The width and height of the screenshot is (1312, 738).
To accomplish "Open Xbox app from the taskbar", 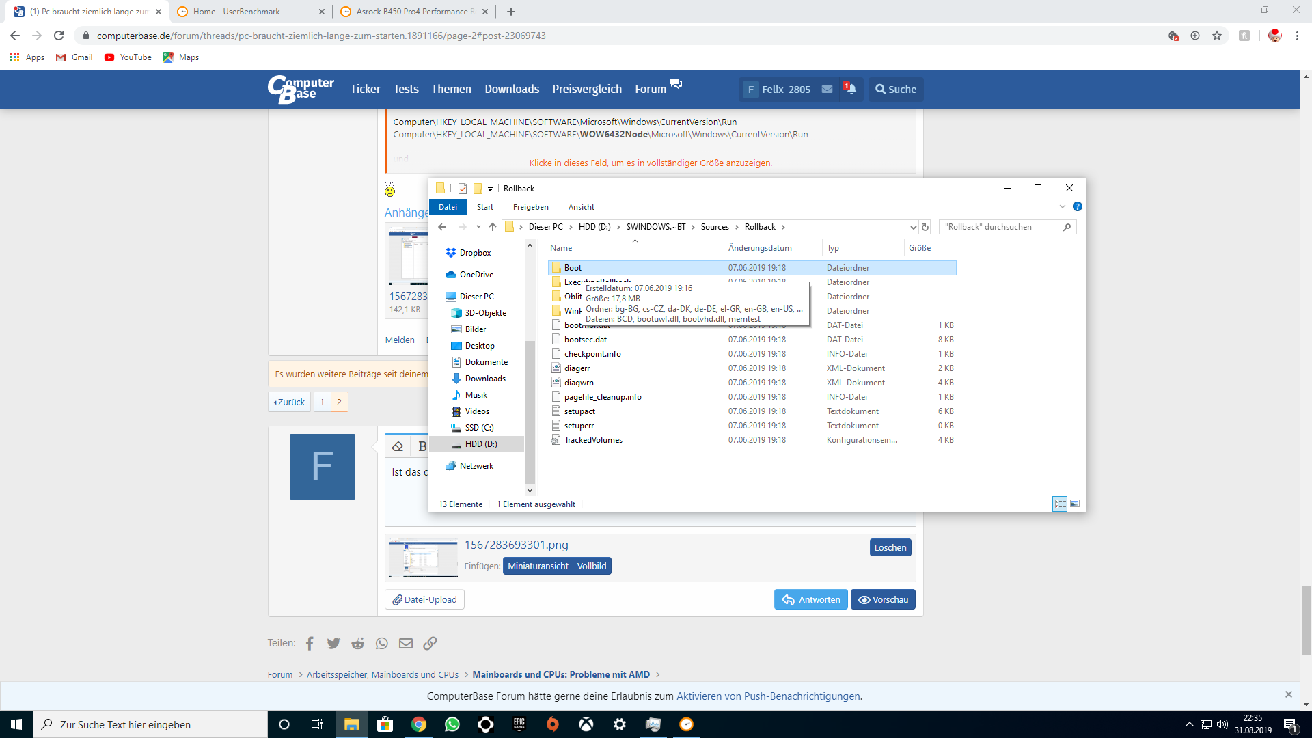I will pos(586,724).
